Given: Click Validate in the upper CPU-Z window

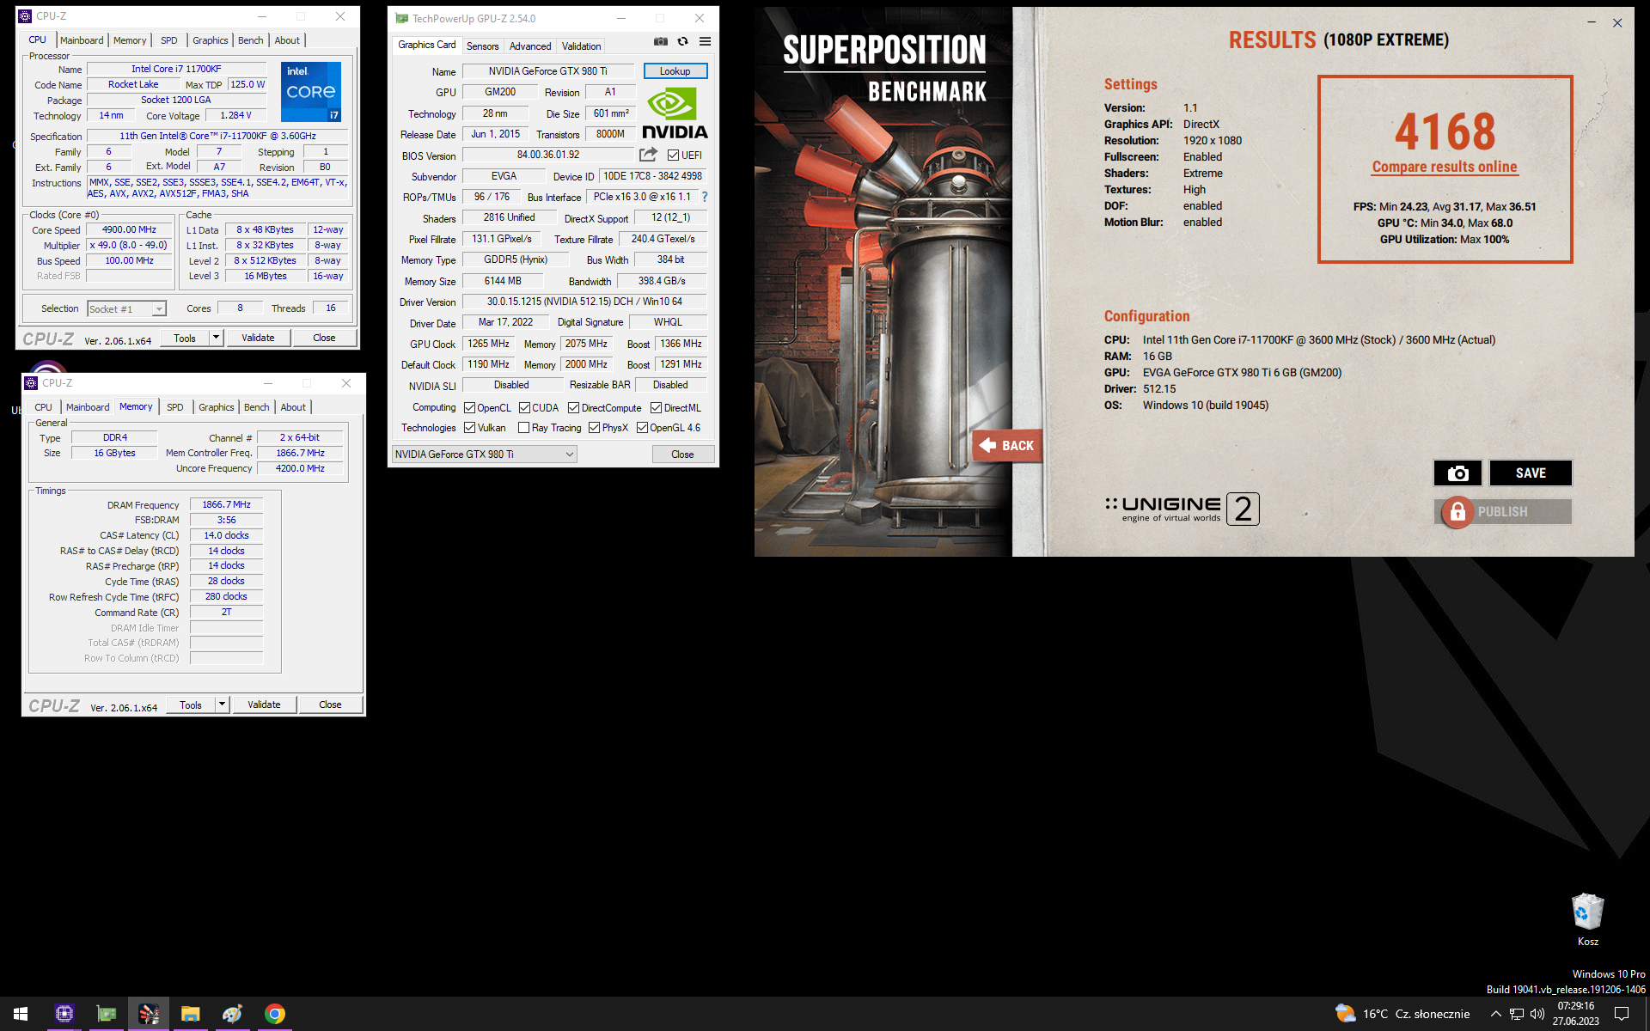Looking at the screenshot, I should click(x=258, y=338).
